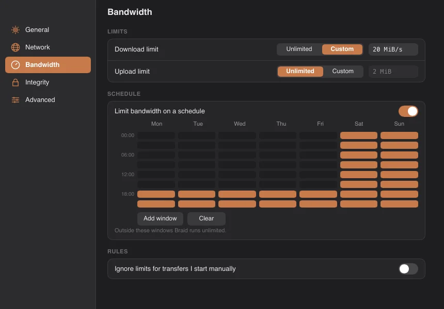Image resolution: width=444 pixels, height=309 pixels.
Task: Click the 00:00 time label
Action: coord(128,135)
